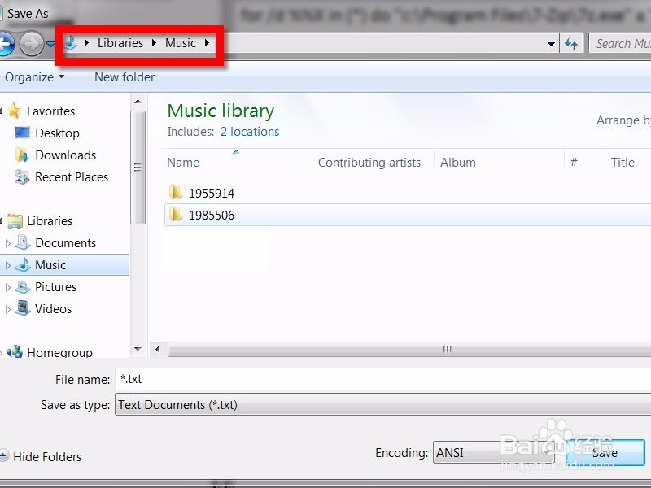Select Videos library in sidebar

53,309
